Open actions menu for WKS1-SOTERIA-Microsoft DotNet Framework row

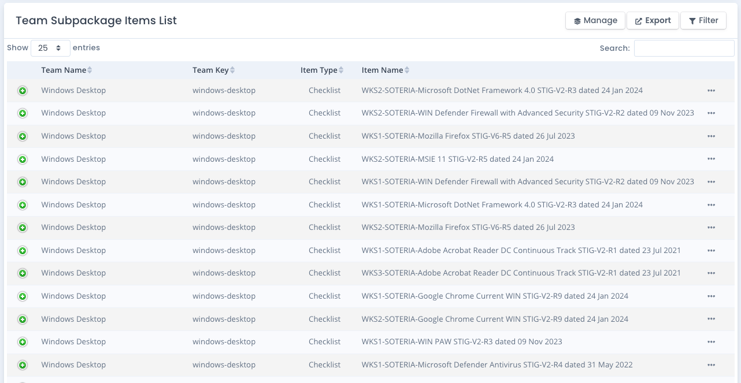tap(711, 205)
